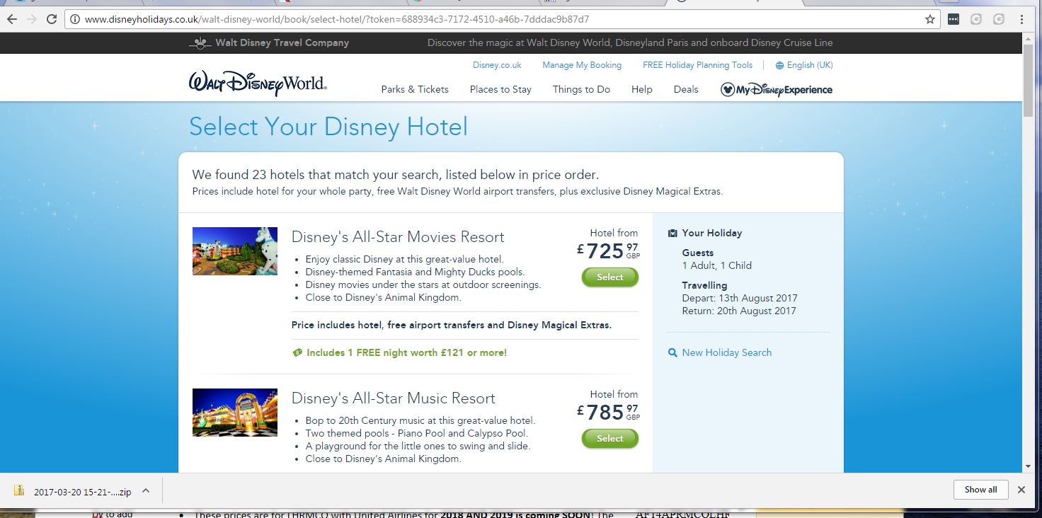This screenshot has height=518, width=1042.
Task: Click the 'Prices include hotel for your whole party' line
Action: coord(457,191)
